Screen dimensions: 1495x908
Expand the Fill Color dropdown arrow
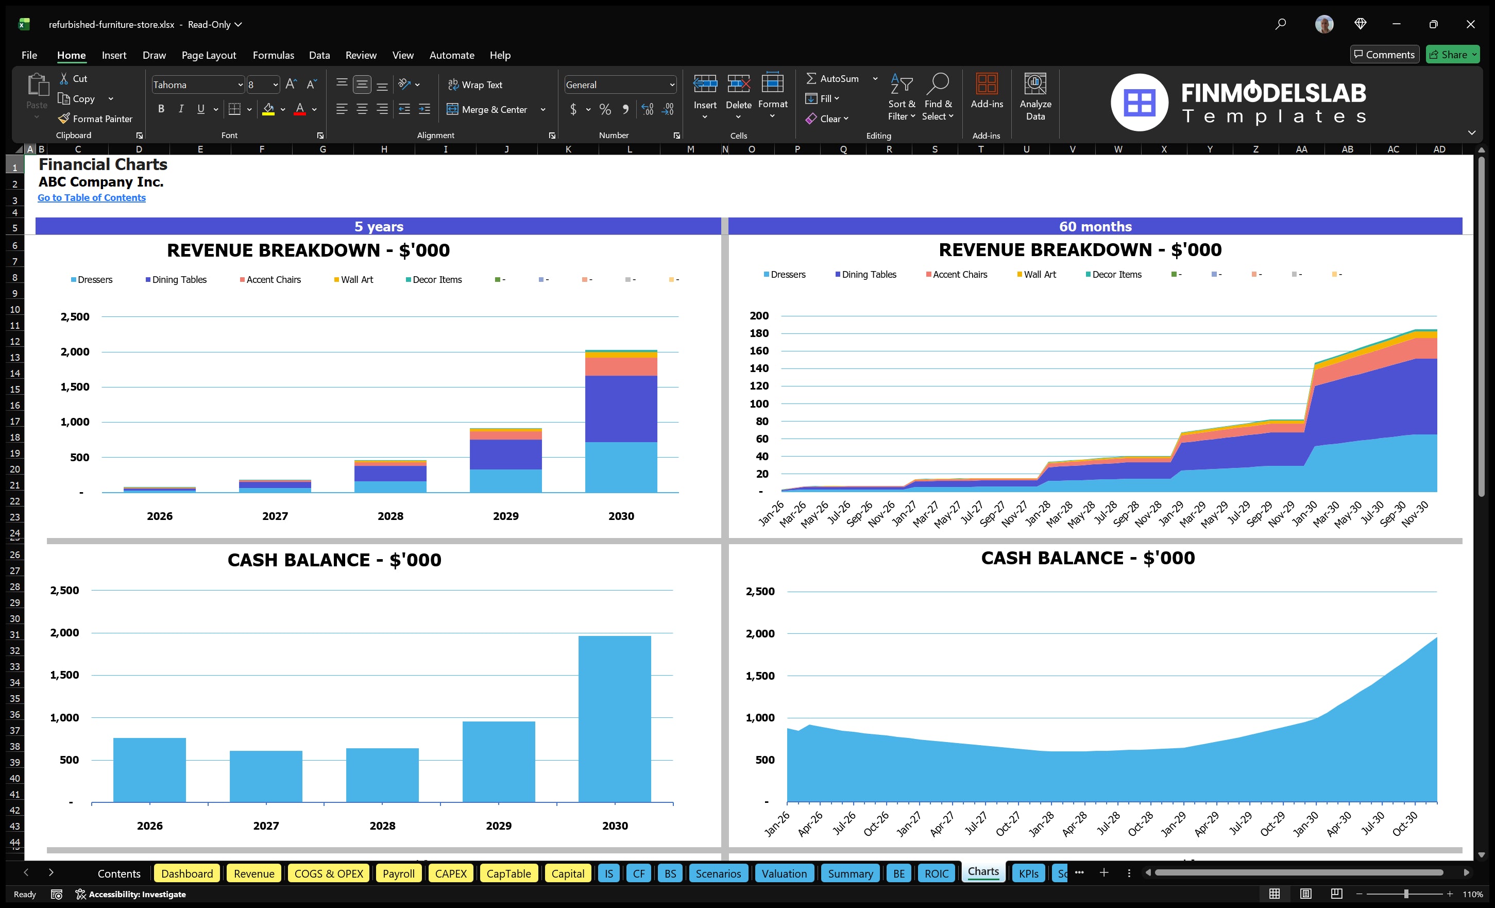coord(282,110)
